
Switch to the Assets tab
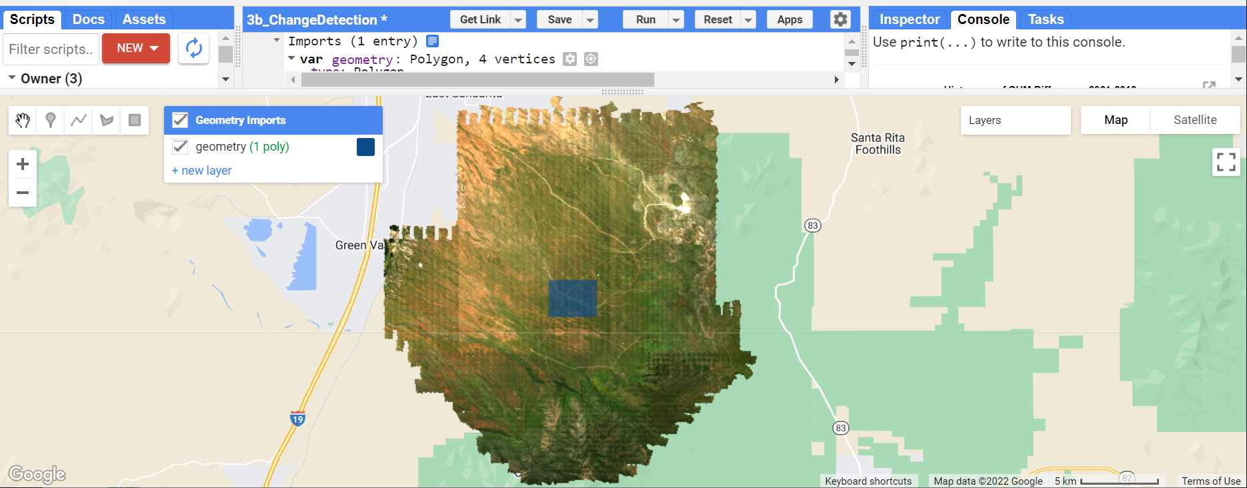(x=144, y=19)
